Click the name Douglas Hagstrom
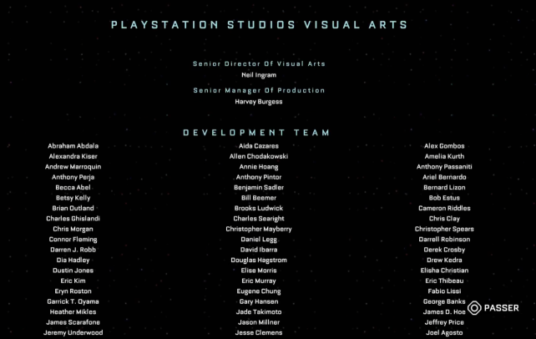The height and width of the screenshot is (339, 536). point(259,260)
